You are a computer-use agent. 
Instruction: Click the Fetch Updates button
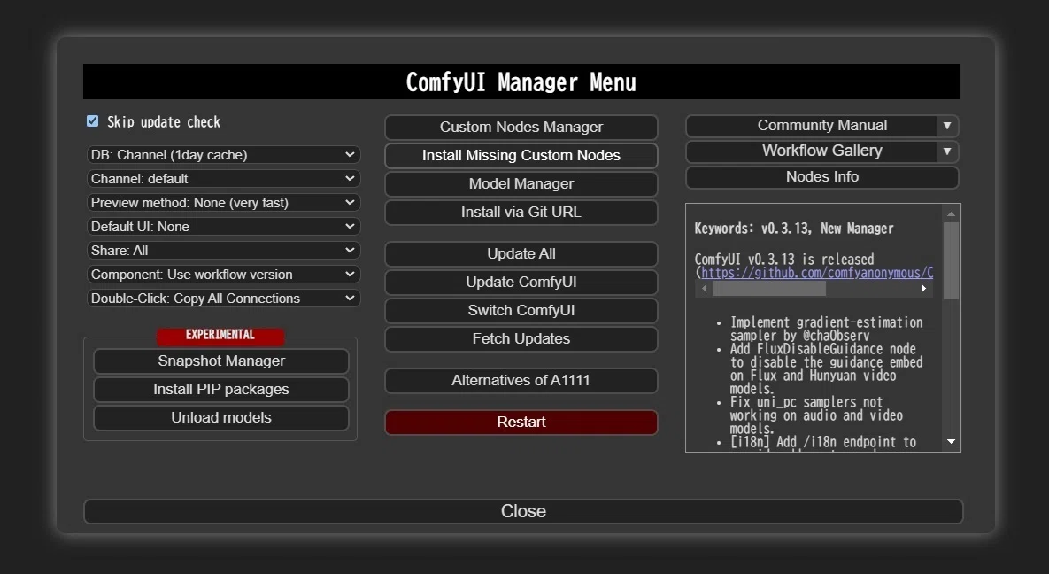[521, 339]
